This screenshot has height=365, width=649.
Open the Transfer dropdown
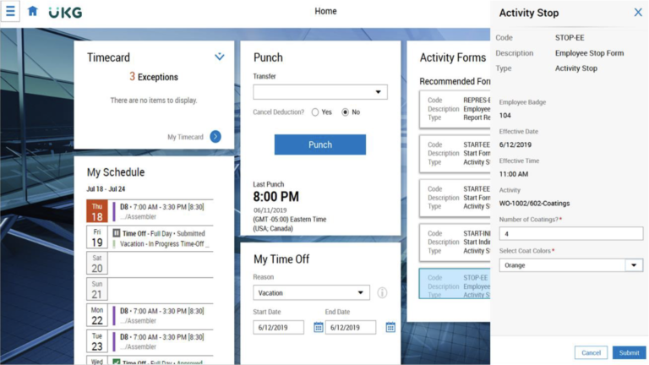320,92
